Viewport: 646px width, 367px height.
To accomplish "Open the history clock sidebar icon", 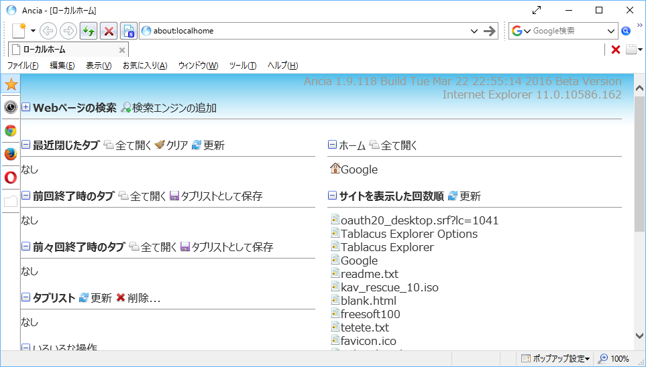I will (11, 107).
